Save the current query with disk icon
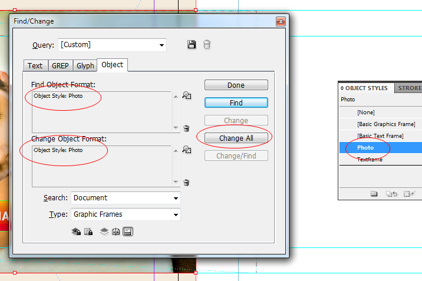This screenshot has height=281, width=422. pyautogui.click(x=192, y=44)
